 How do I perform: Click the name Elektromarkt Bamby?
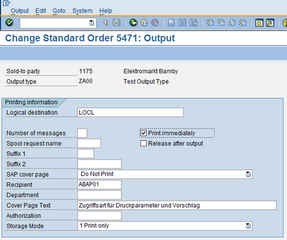(150, 71)
